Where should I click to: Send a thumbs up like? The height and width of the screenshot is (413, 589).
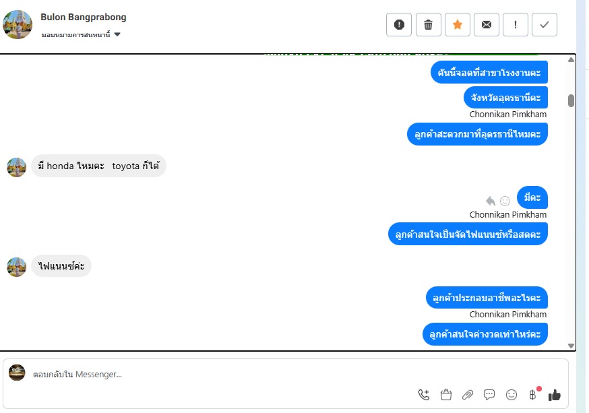(x=555, y=395)
